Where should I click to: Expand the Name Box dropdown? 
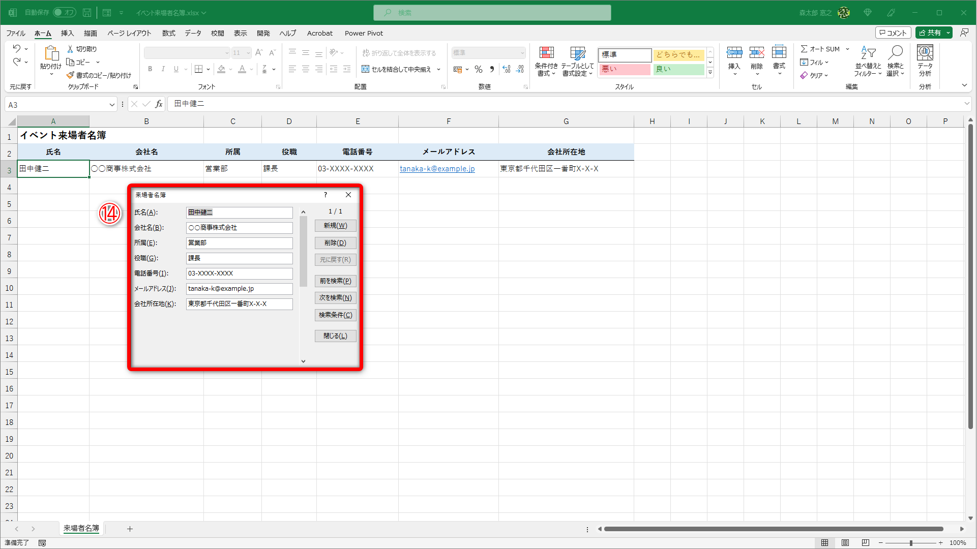pos(112,105)
